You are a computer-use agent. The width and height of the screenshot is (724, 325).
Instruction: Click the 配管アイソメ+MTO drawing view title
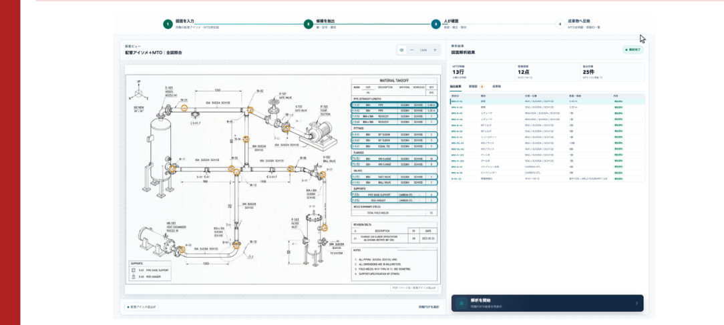154,53
